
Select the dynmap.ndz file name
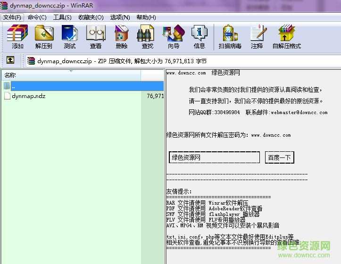pos(29,96)
